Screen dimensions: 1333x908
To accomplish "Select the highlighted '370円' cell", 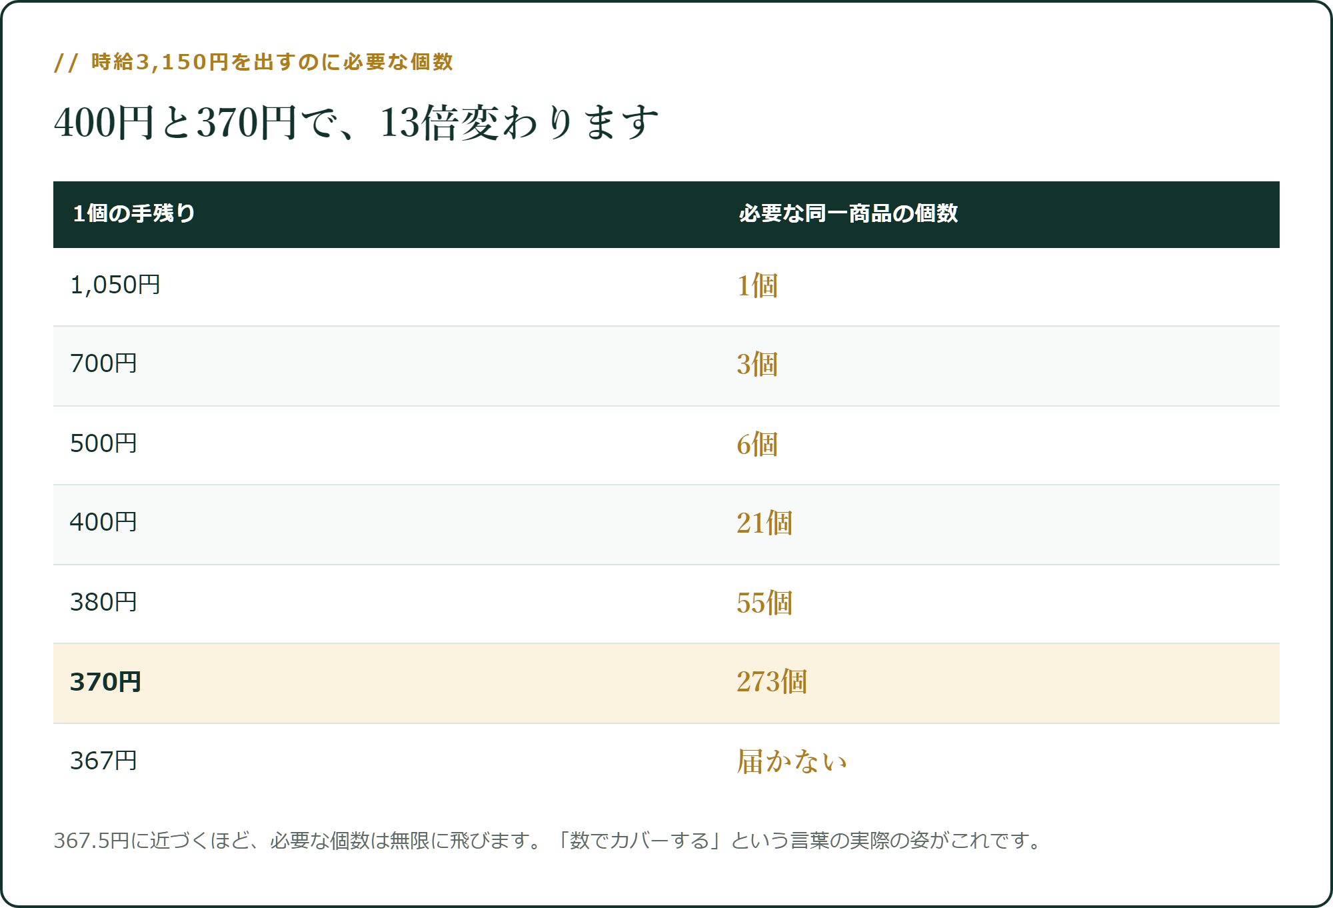I will pos(105,683).
